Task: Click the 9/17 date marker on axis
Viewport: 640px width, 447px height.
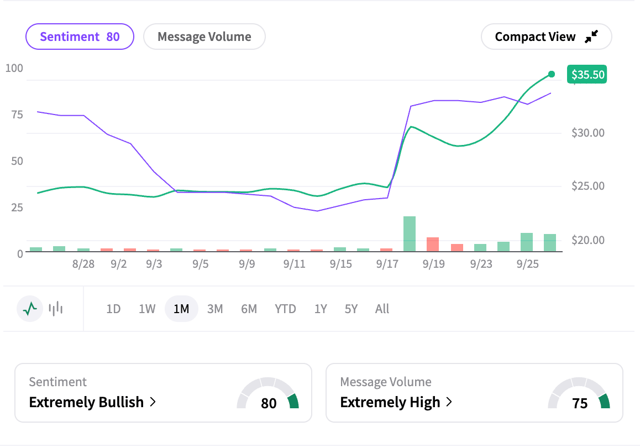Action: tap(387, 264)
